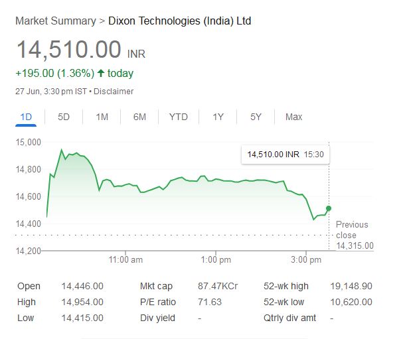Open the Disclaimer link
This screenshot has width=407, height=339.
(113, 92)
